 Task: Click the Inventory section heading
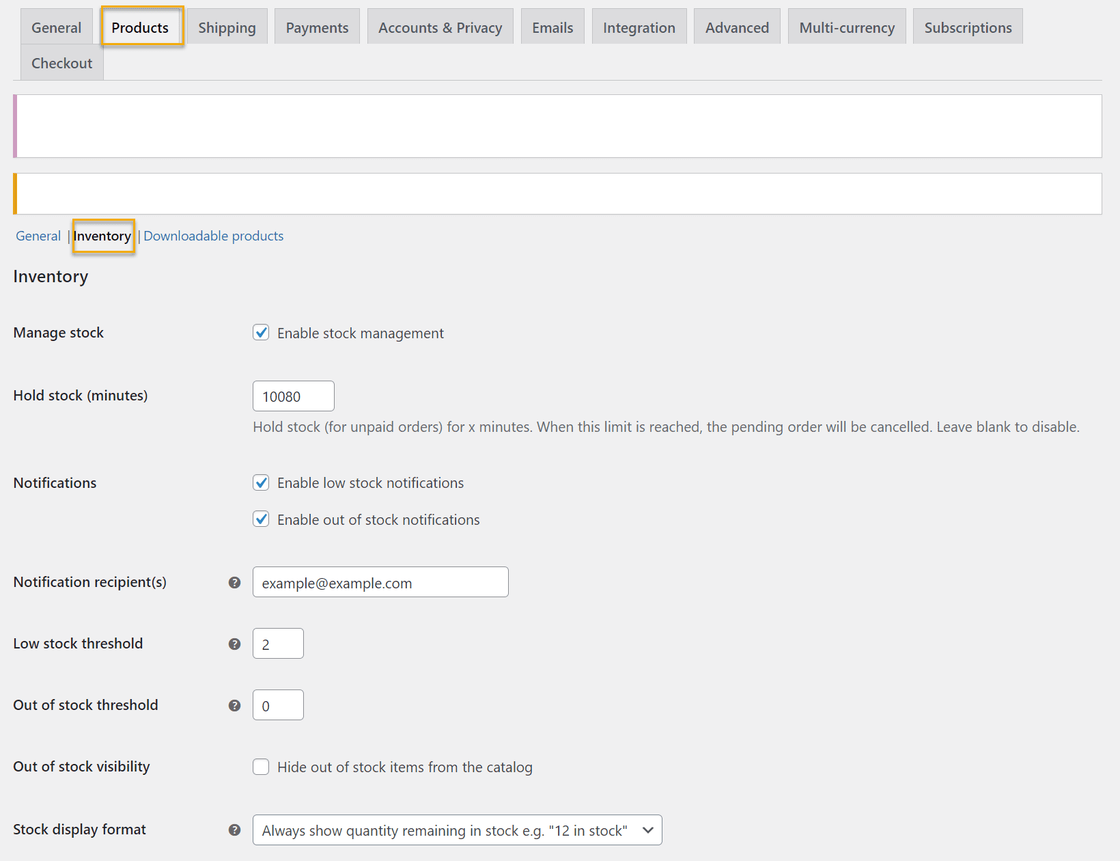tap(51, 277)
